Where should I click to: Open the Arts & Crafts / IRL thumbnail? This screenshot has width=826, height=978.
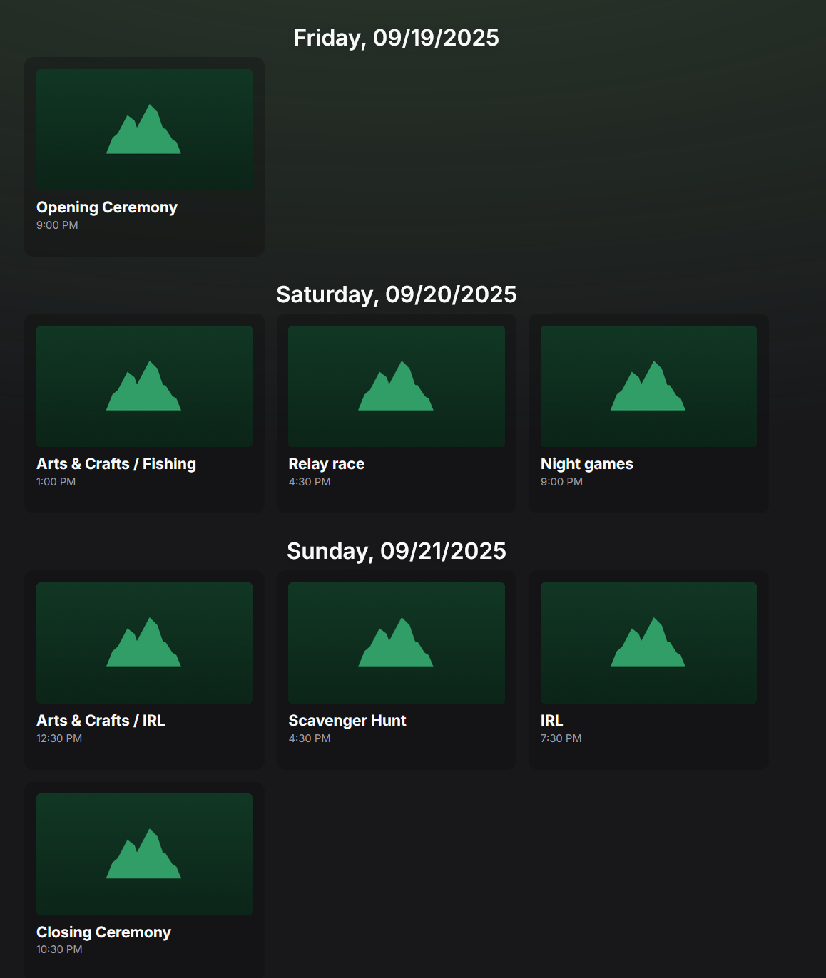click(x=144, y=643)
